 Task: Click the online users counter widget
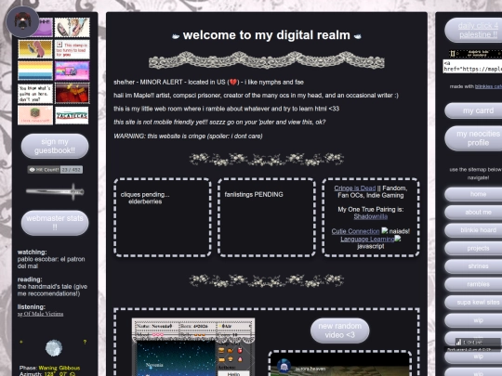[x=477, y=342]
